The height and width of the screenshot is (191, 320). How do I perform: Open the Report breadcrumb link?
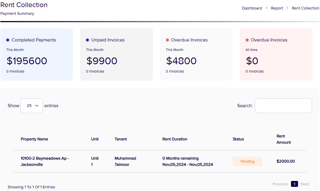277,8
